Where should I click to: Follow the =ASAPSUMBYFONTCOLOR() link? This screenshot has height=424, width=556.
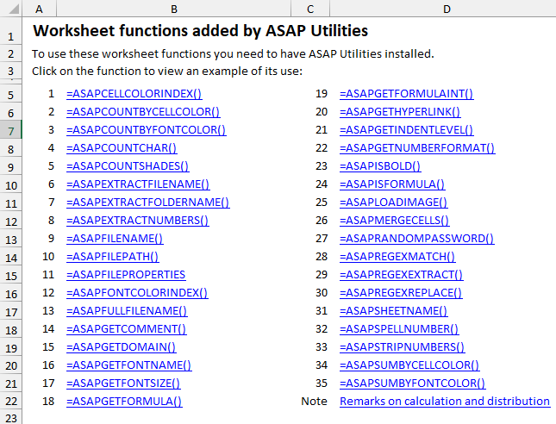[x=413, y=383]
